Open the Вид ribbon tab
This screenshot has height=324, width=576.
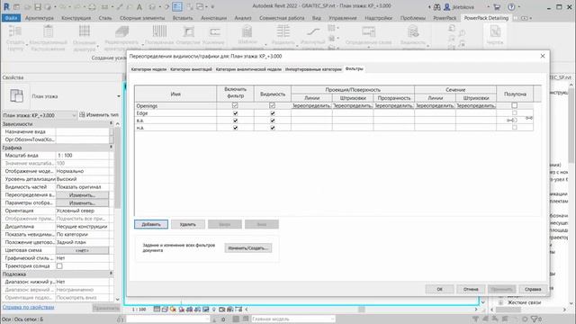(x=316, y=18)
